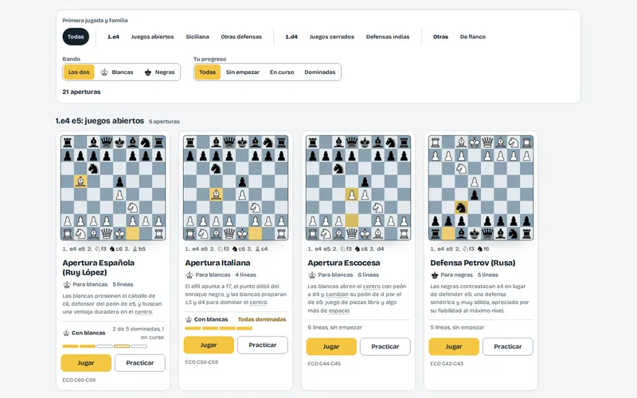
Task: Click Jugar on Apertura Escocesa card
Action: pos(331,346)
